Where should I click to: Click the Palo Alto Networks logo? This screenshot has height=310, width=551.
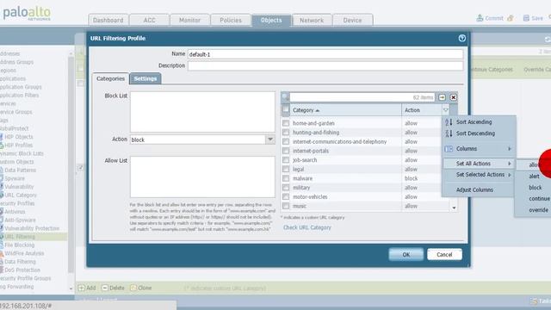(27, 14)
